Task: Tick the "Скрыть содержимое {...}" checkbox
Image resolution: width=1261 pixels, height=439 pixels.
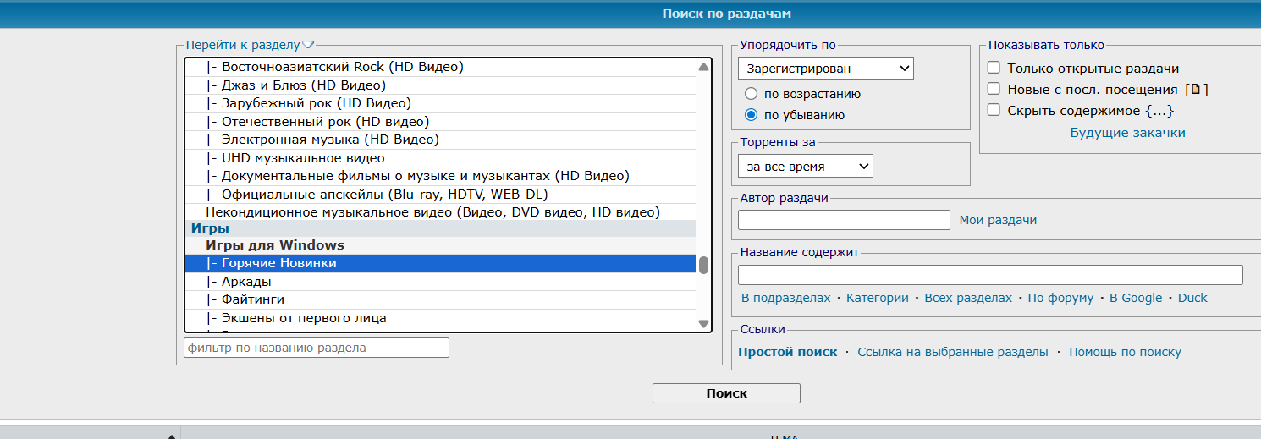Action: point(994,110)
